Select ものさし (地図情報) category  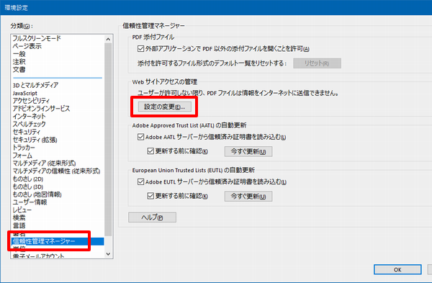click(x=37, y=194)
